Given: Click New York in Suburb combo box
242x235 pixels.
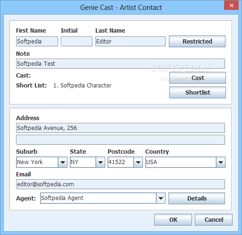Looking at the screenshot, I should [30, 162].
